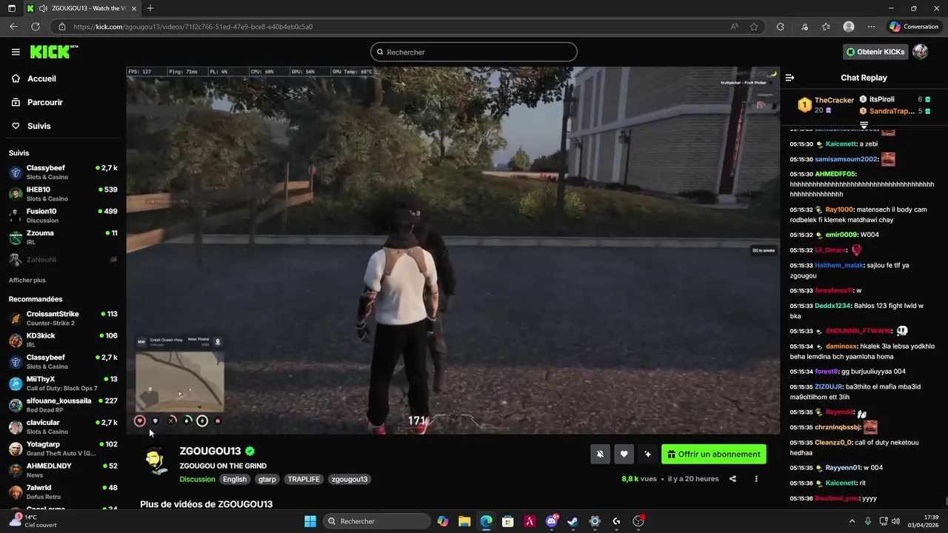Click SandraTrap in the leaderboard
The width and height of the screenshot is (948, 533).
(892, 111)
